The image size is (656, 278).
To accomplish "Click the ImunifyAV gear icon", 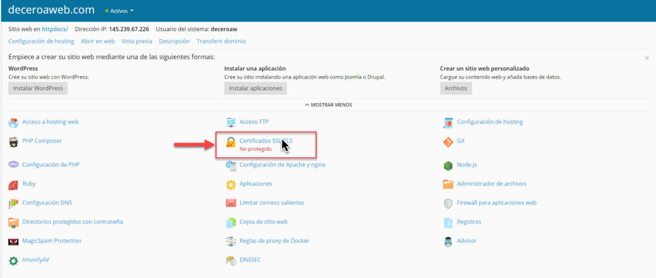I will click(13, 261).
